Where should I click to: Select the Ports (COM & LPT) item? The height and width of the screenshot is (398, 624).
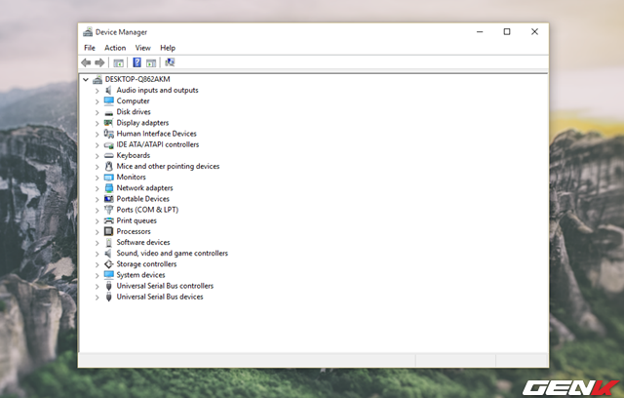[147, 210]
